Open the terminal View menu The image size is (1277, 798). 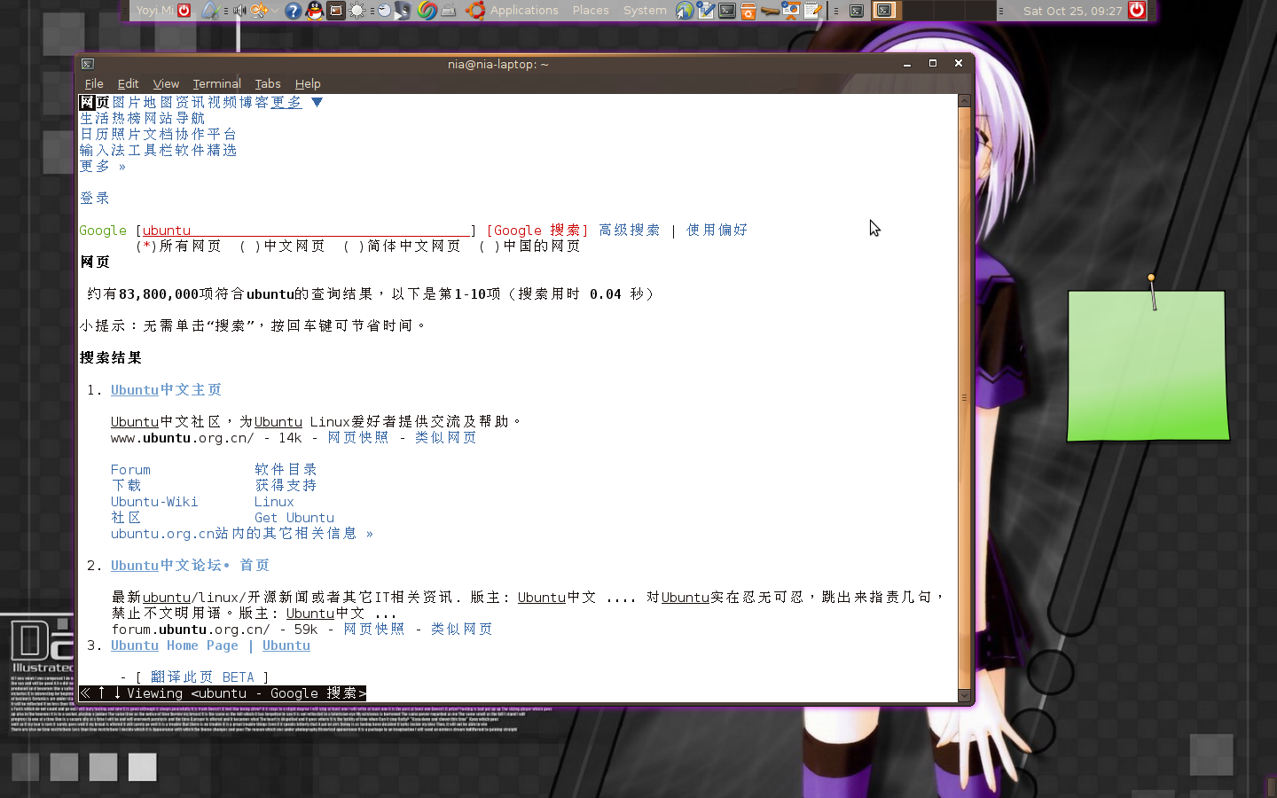click(x=166, y=83)
